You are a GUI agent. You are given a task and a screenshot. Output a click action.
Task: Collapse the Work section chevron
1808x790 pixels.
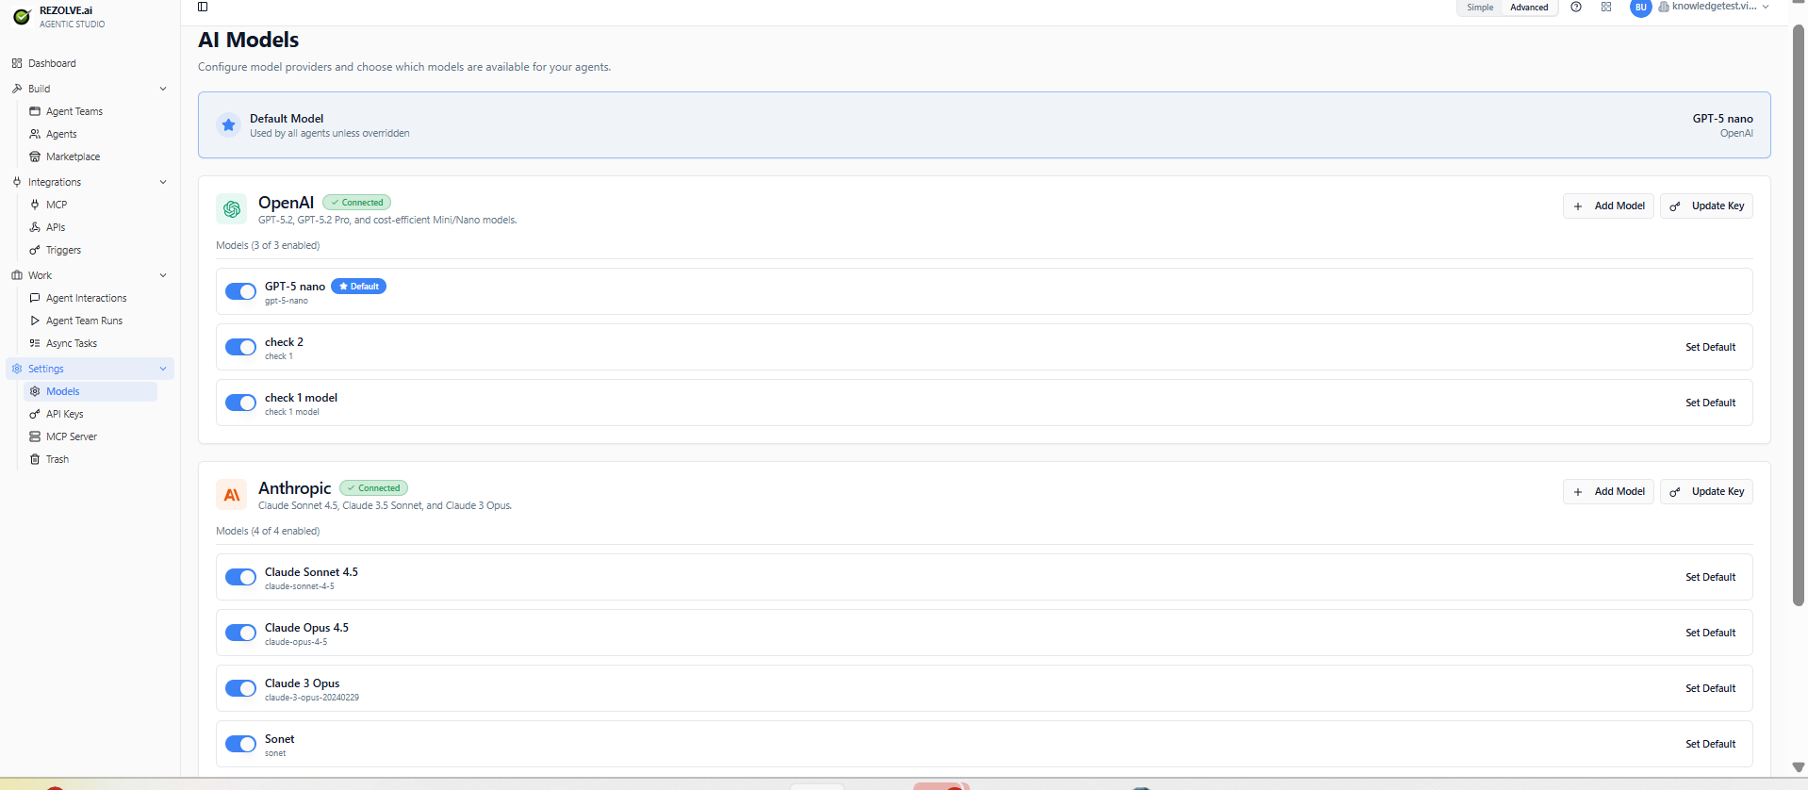(x=163, y=275)
